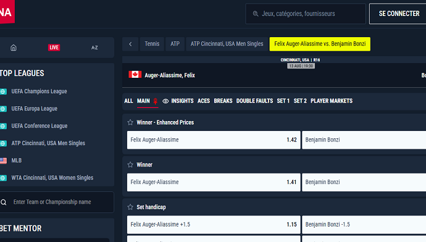426x242 pixels.
Task: Click the eye icon next to INSIGHTS
Action: [165, 101]
